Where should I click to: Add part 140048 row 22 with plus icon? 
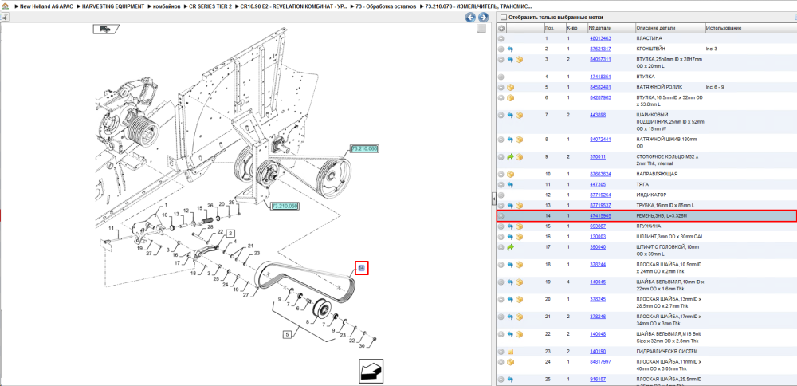coord(501,334)
